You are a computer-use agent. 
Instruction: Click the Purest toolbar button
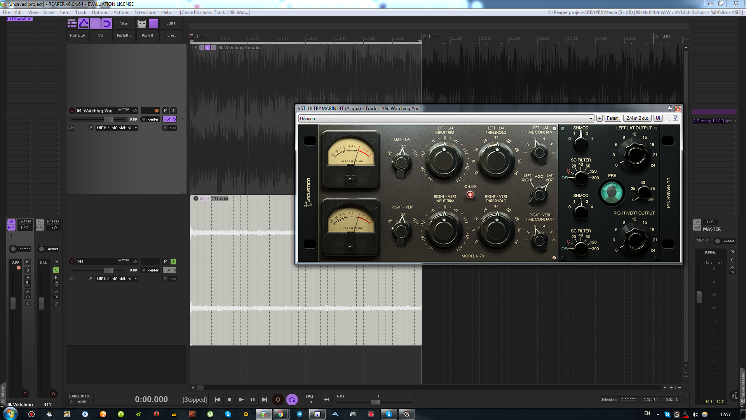[171, 35]
